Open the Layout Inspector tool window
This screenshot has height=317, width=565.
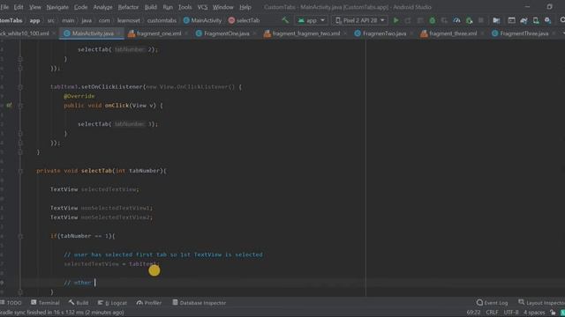pos(541,303)
